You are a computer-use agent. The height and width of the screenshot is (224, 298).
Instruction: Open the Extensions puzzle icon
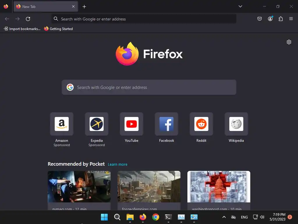pyautogui.click(x=281, y=19)
